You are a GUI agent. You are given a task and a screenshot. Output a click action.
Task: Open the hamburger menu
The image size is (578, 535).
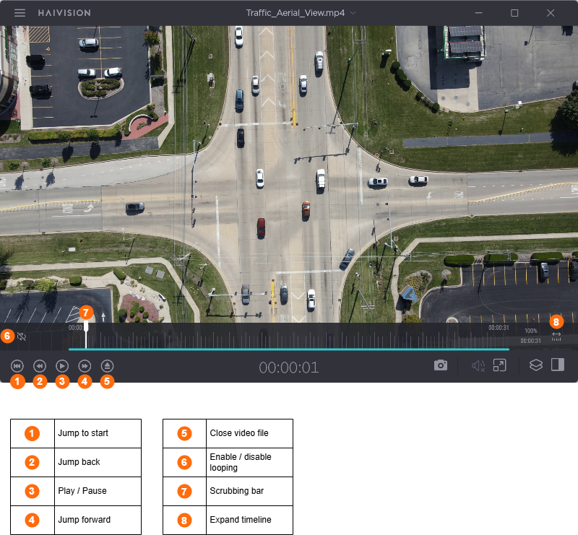[x=20, y=13]
